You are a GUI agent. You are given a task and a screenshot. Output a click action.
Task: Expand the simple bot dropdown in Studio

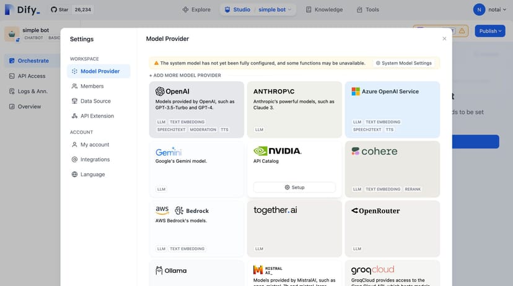point(276,9)
